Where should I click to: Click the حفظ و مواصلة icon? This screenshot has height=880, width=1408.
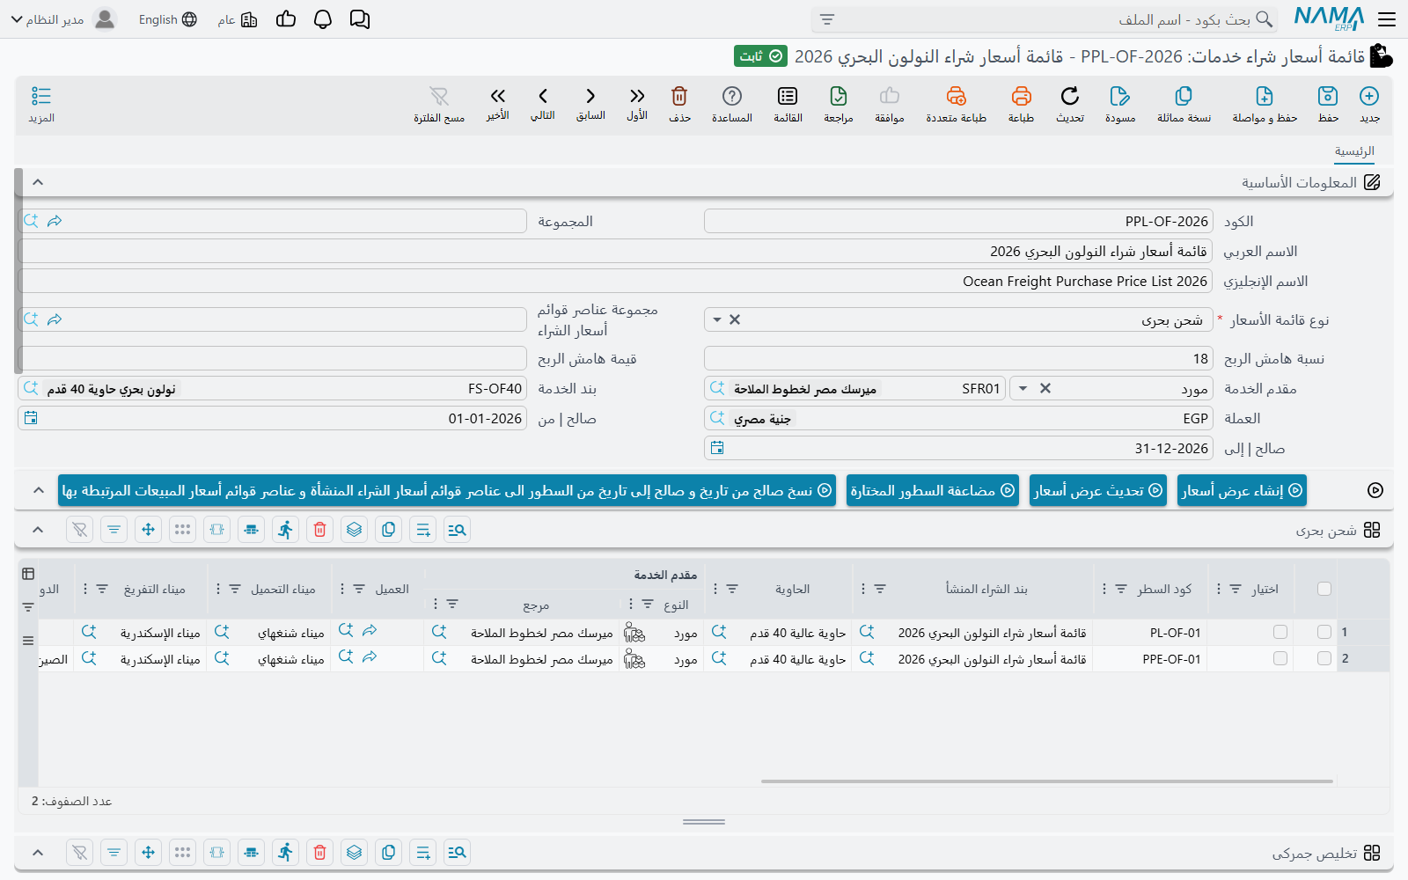(x=1265, y=104)
